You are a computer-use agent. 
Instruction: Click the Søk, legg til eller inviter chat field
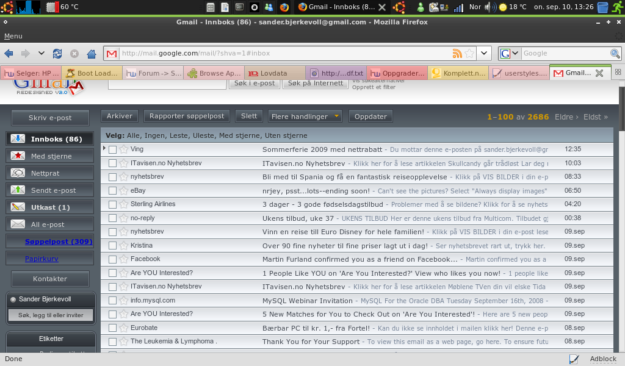point(51,315)
